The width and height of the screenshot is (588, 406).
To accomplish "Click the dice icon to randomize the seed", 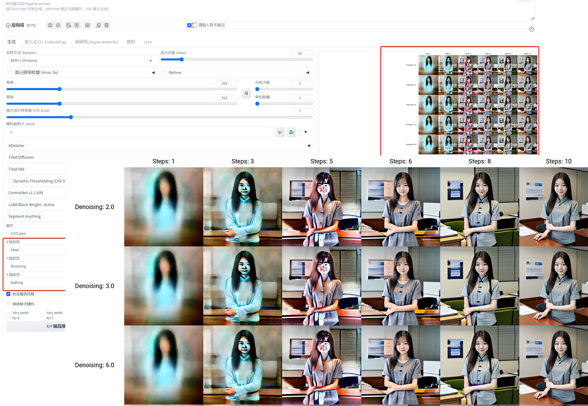I will pos(280,132).
